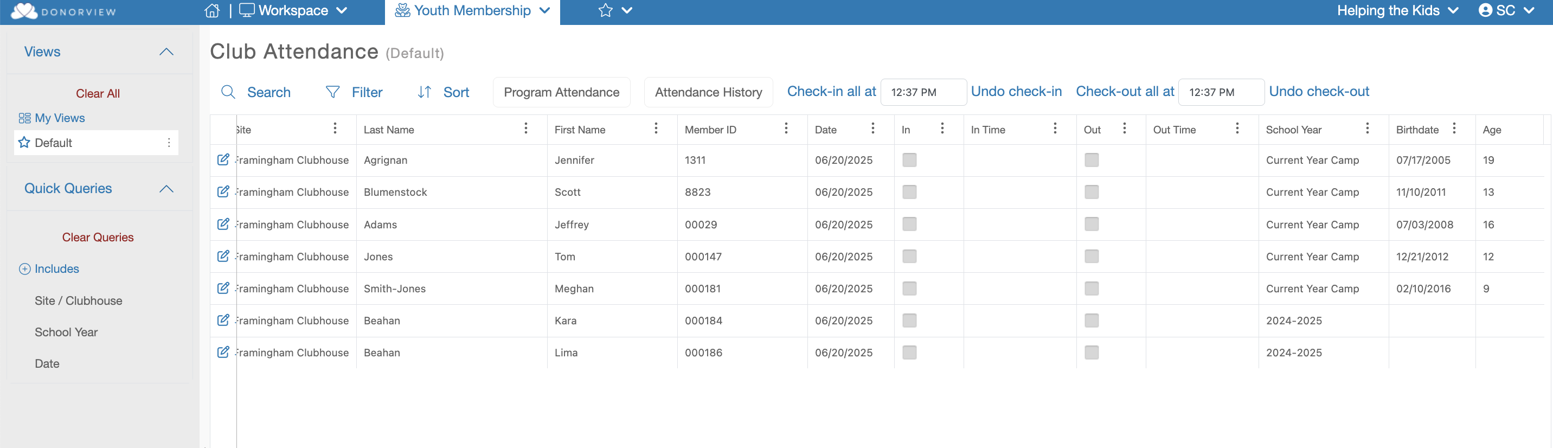Open the Out Time column menu

coord(1237,129)
